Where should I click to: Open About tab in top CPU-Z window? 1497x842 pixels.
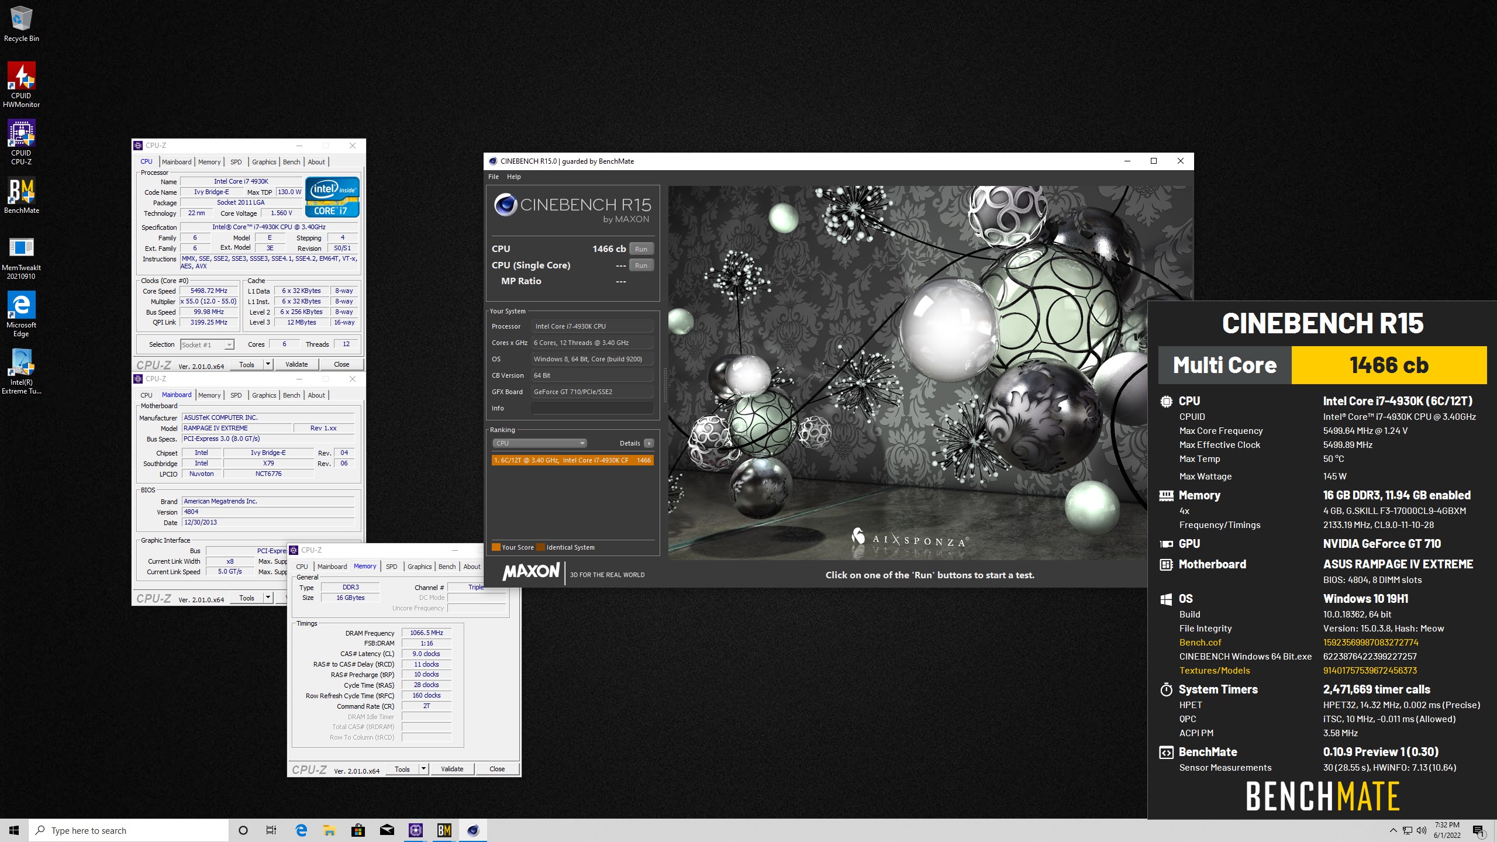pyautogui.click(x=316, y=162)
